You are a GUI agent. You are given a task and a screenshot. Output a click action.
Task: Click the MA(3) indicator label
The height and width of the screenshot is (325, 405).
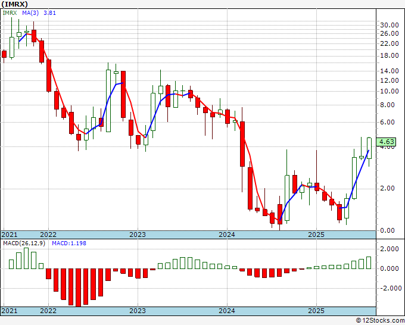[x=30, y=13]
